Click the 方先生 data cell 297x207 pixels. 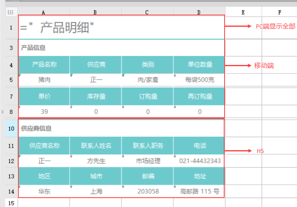coord(96,161)
